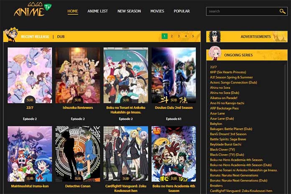291x194 pixels.
Task: Open the Detective Conan poster thumbnail
Action: point(78,154)
